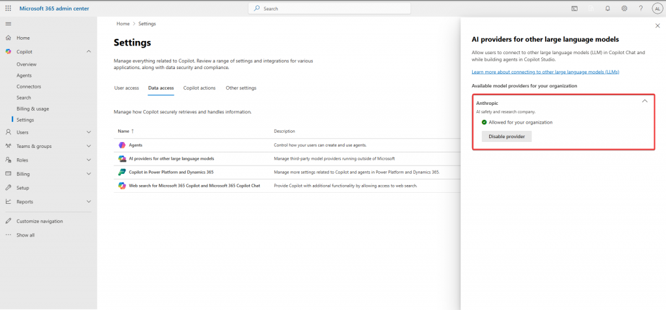Expand the Teams & groups section chevron
Image resolution: width=666 pixels, height=310 pixels.
pos(88,146)
